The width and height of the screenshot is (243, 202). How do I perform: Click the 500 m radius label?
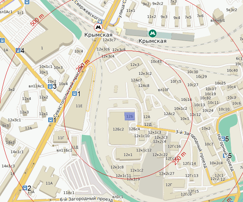(x=37, y=20)
